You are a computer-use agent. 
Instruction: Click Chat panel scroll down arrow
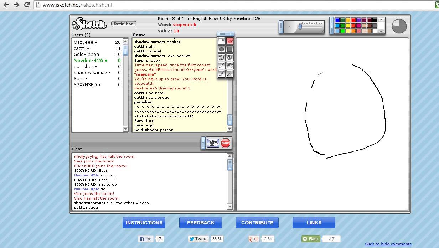click(x=230, y=207)
